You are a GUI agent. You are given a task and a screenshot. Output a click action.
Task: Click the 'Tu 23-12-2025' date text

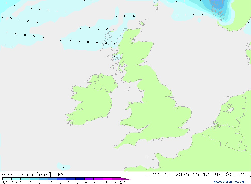166,175
